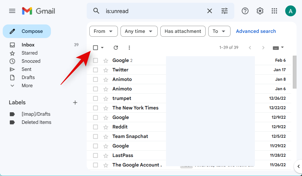Select the Reddit email checkbox
Viewport: 302px width, 176px height.
95,127
